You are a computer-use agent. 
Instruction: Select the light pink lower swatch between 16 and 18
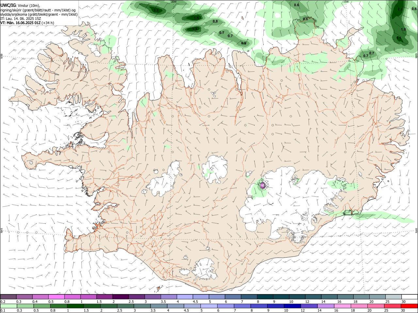342,306
